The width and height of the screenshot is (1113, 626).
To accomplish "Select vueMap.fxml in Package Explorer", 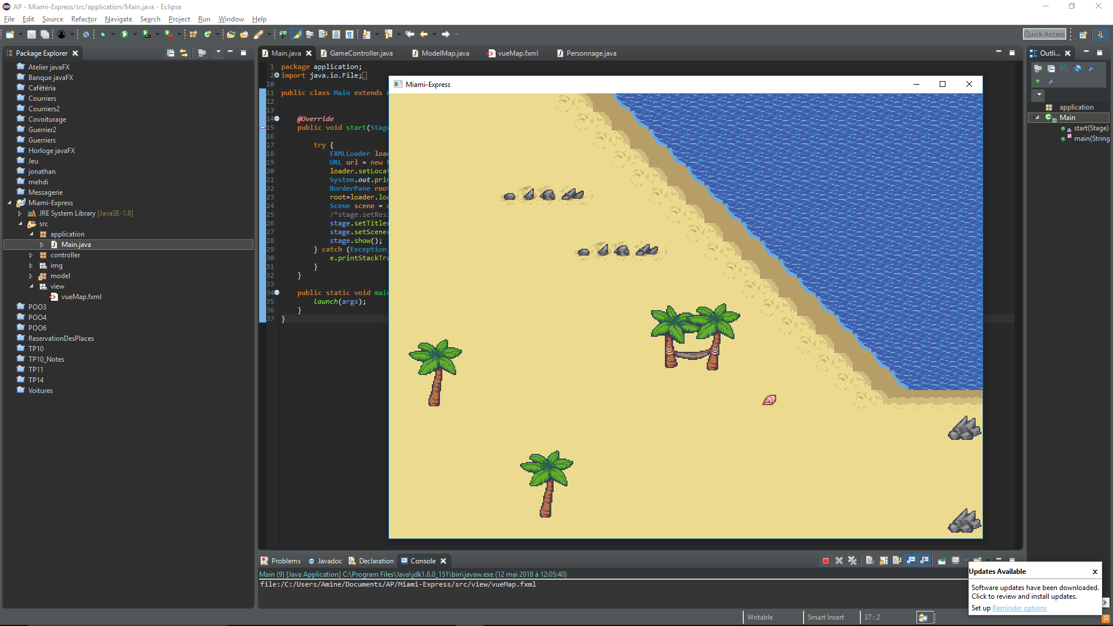I will (x=81, y=297).
